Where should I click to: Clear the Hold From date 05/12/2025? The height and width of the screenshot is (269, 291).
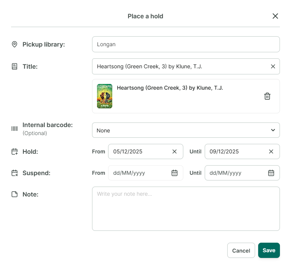click(x=175, y=151)
